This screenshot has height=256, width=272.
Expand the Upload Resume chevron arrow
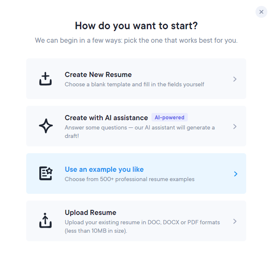(x=235, y=221)
